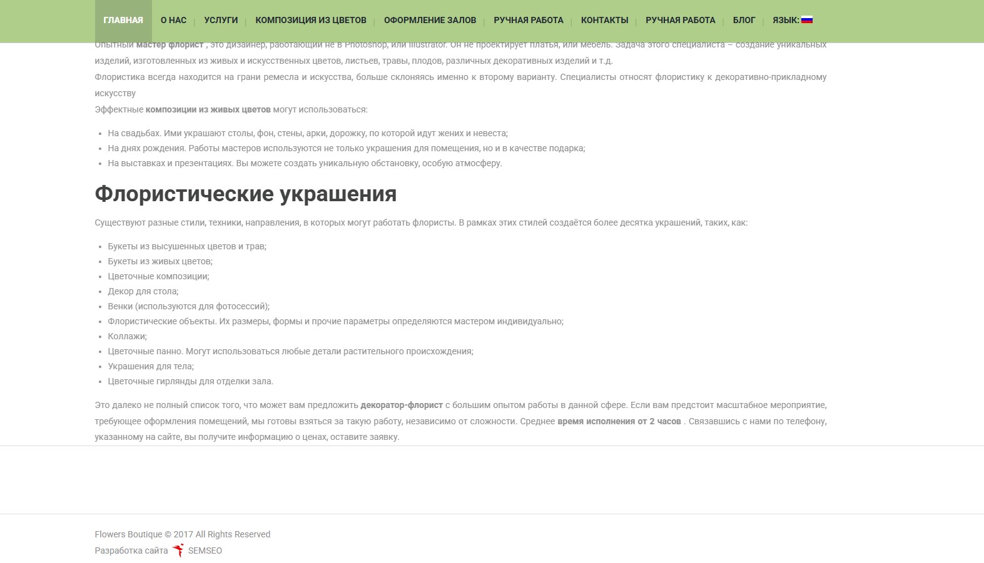Image resolution: width=984 pixels, height=563 pixels.
Task: Click the list item starting 'На свадьбах'
Action: 308,133
